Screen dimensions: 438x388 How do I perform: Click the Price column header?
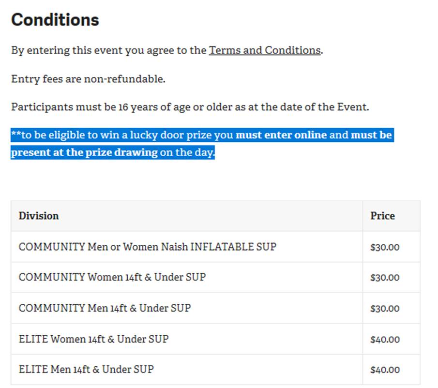click(x=382, y=216)
